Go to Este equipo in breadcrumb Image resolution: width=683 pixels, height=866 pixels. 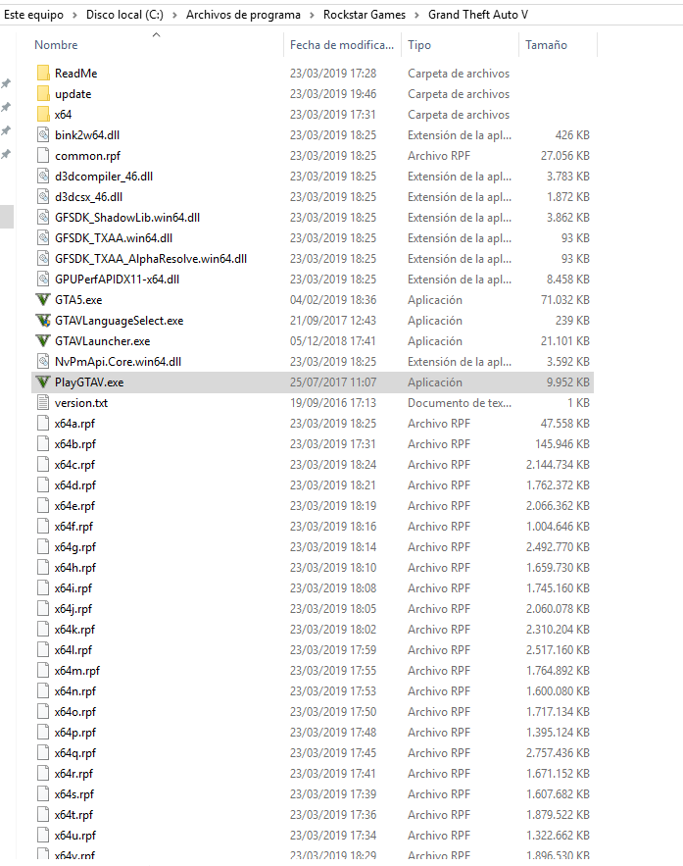[x=33, y=15]
